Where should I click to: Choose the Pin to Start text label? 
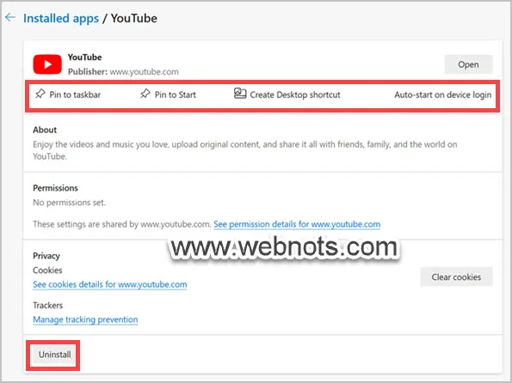tap(175, 94)
